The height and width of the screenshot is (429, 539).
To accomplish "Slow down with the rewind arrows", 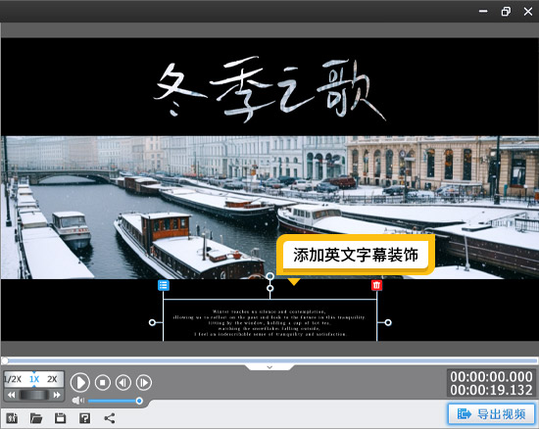I will (12, 395).
